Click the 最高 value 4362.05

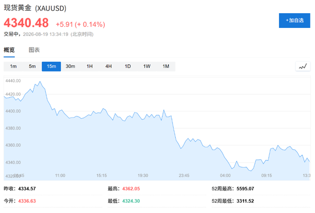coord(131,188)
